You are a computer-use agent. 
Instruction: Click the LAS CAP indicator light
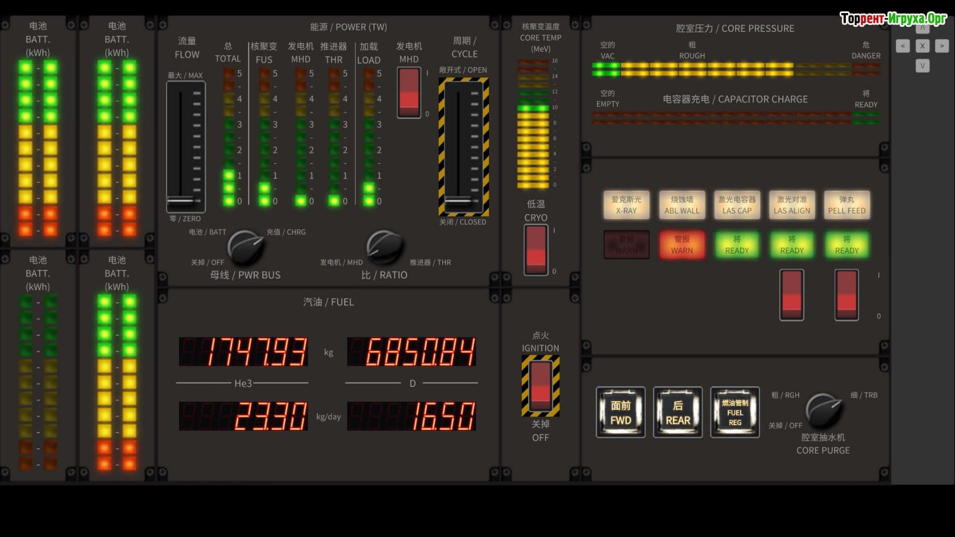pyautogui.click(x=737, y=205)
